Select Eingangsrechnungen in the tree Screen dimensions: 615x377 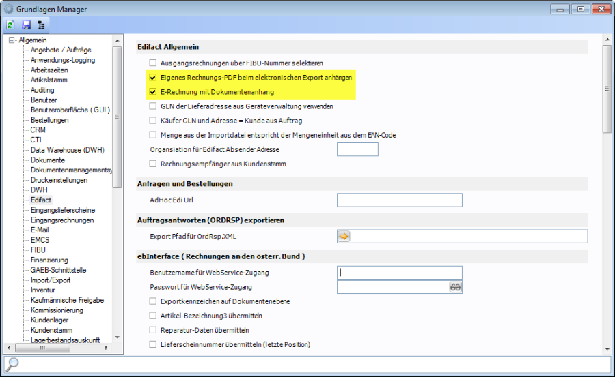pyautogui.click(x=62, y=220)
